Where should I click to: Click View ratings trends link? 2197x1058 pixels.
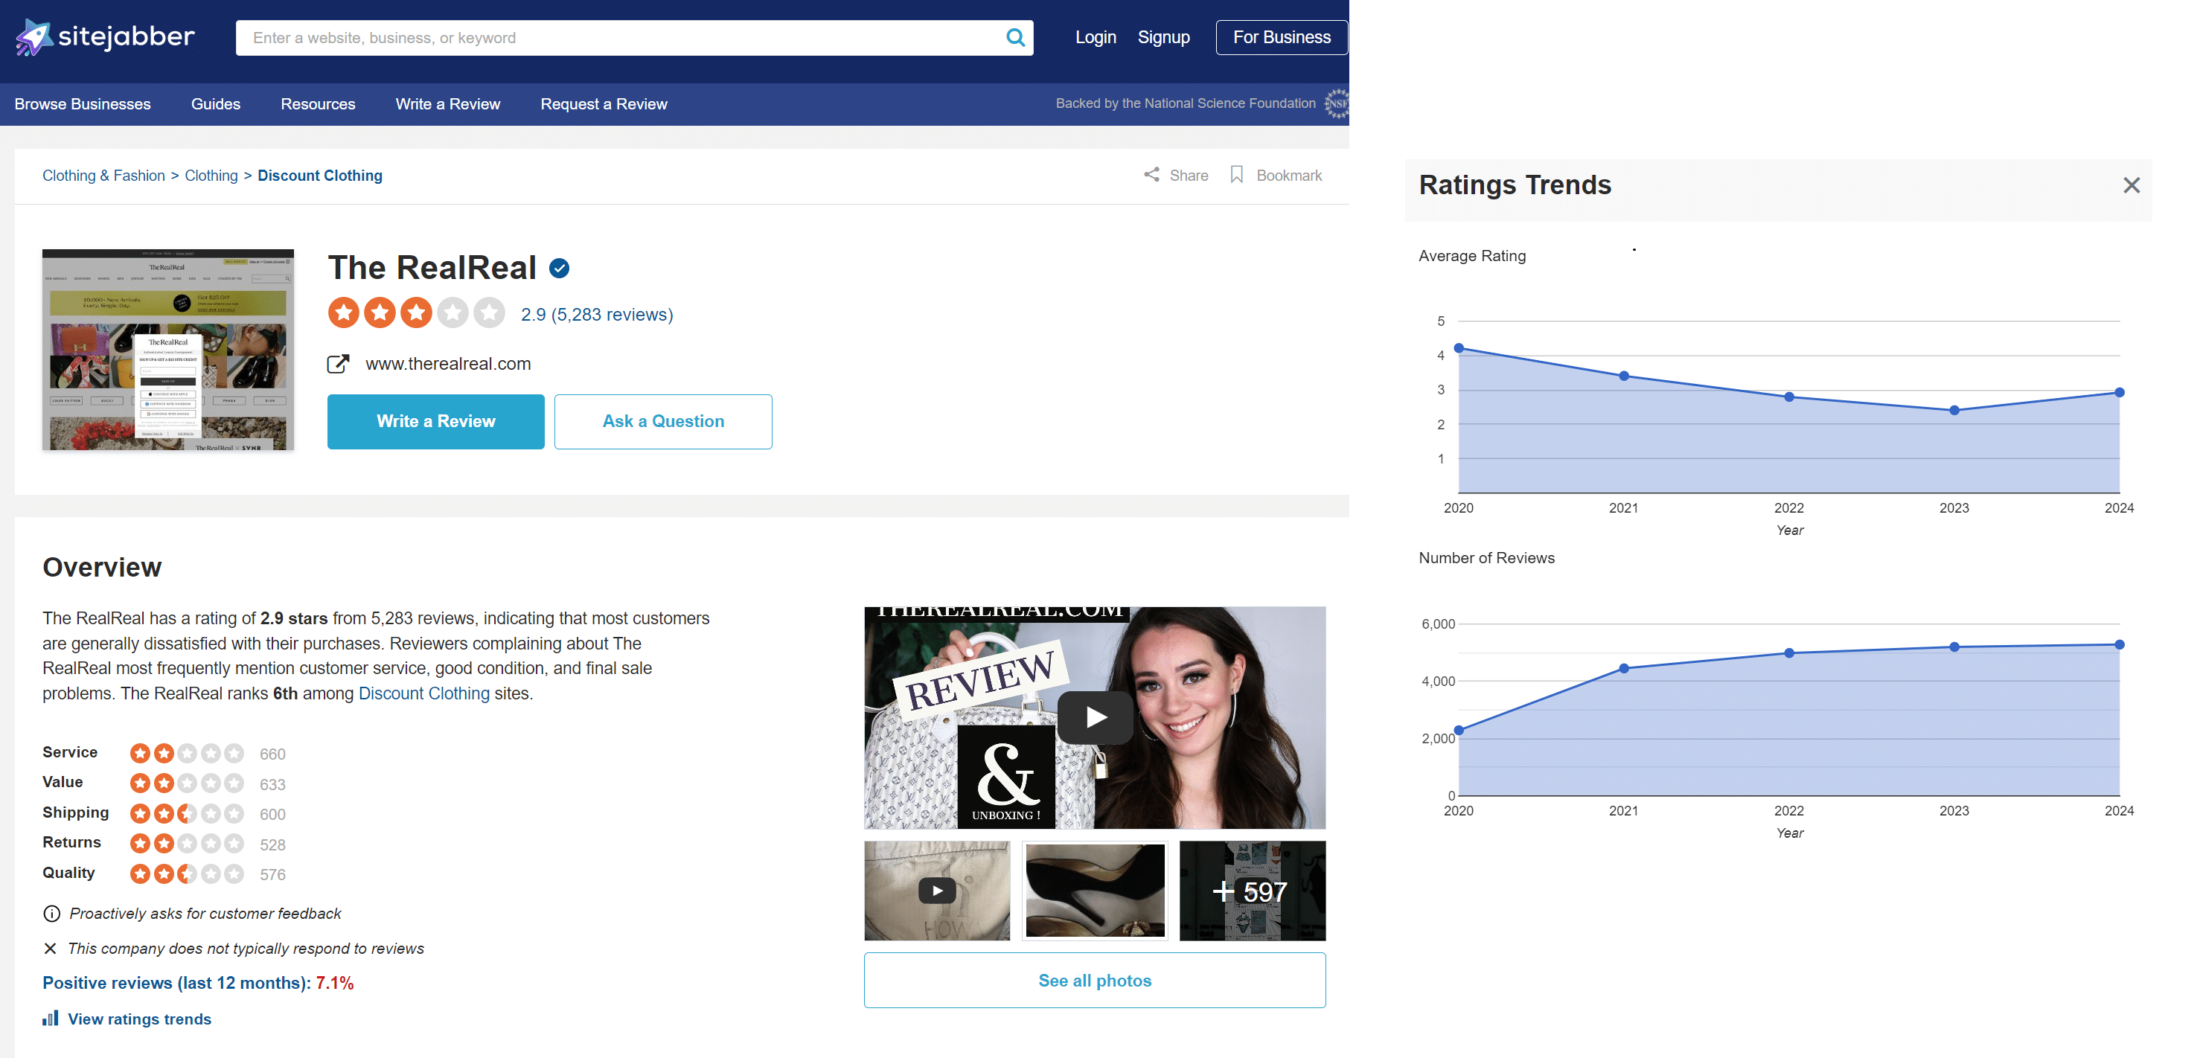(x=139, y=1019)
